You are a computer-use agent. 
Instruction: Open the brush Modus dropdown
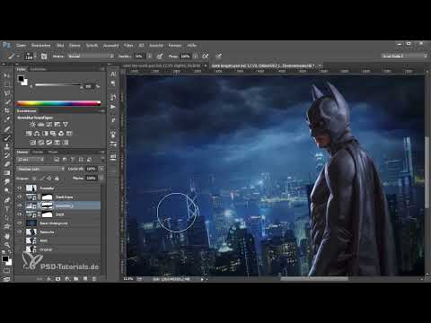pos(91,56)
